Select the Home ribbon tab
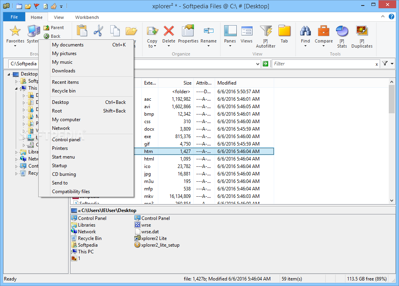399x286 pixels. coord(37,17)
